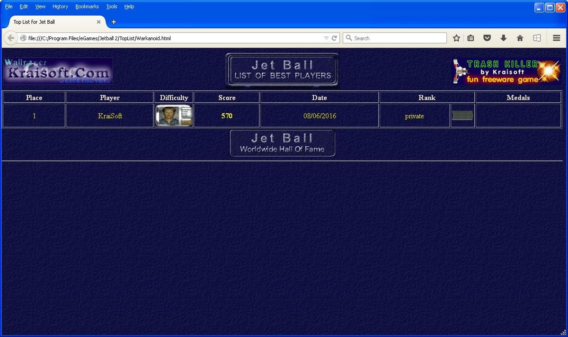Open the Pocket save icon
The width and height of the screenshot is (568, 337).
pos(487,38)
